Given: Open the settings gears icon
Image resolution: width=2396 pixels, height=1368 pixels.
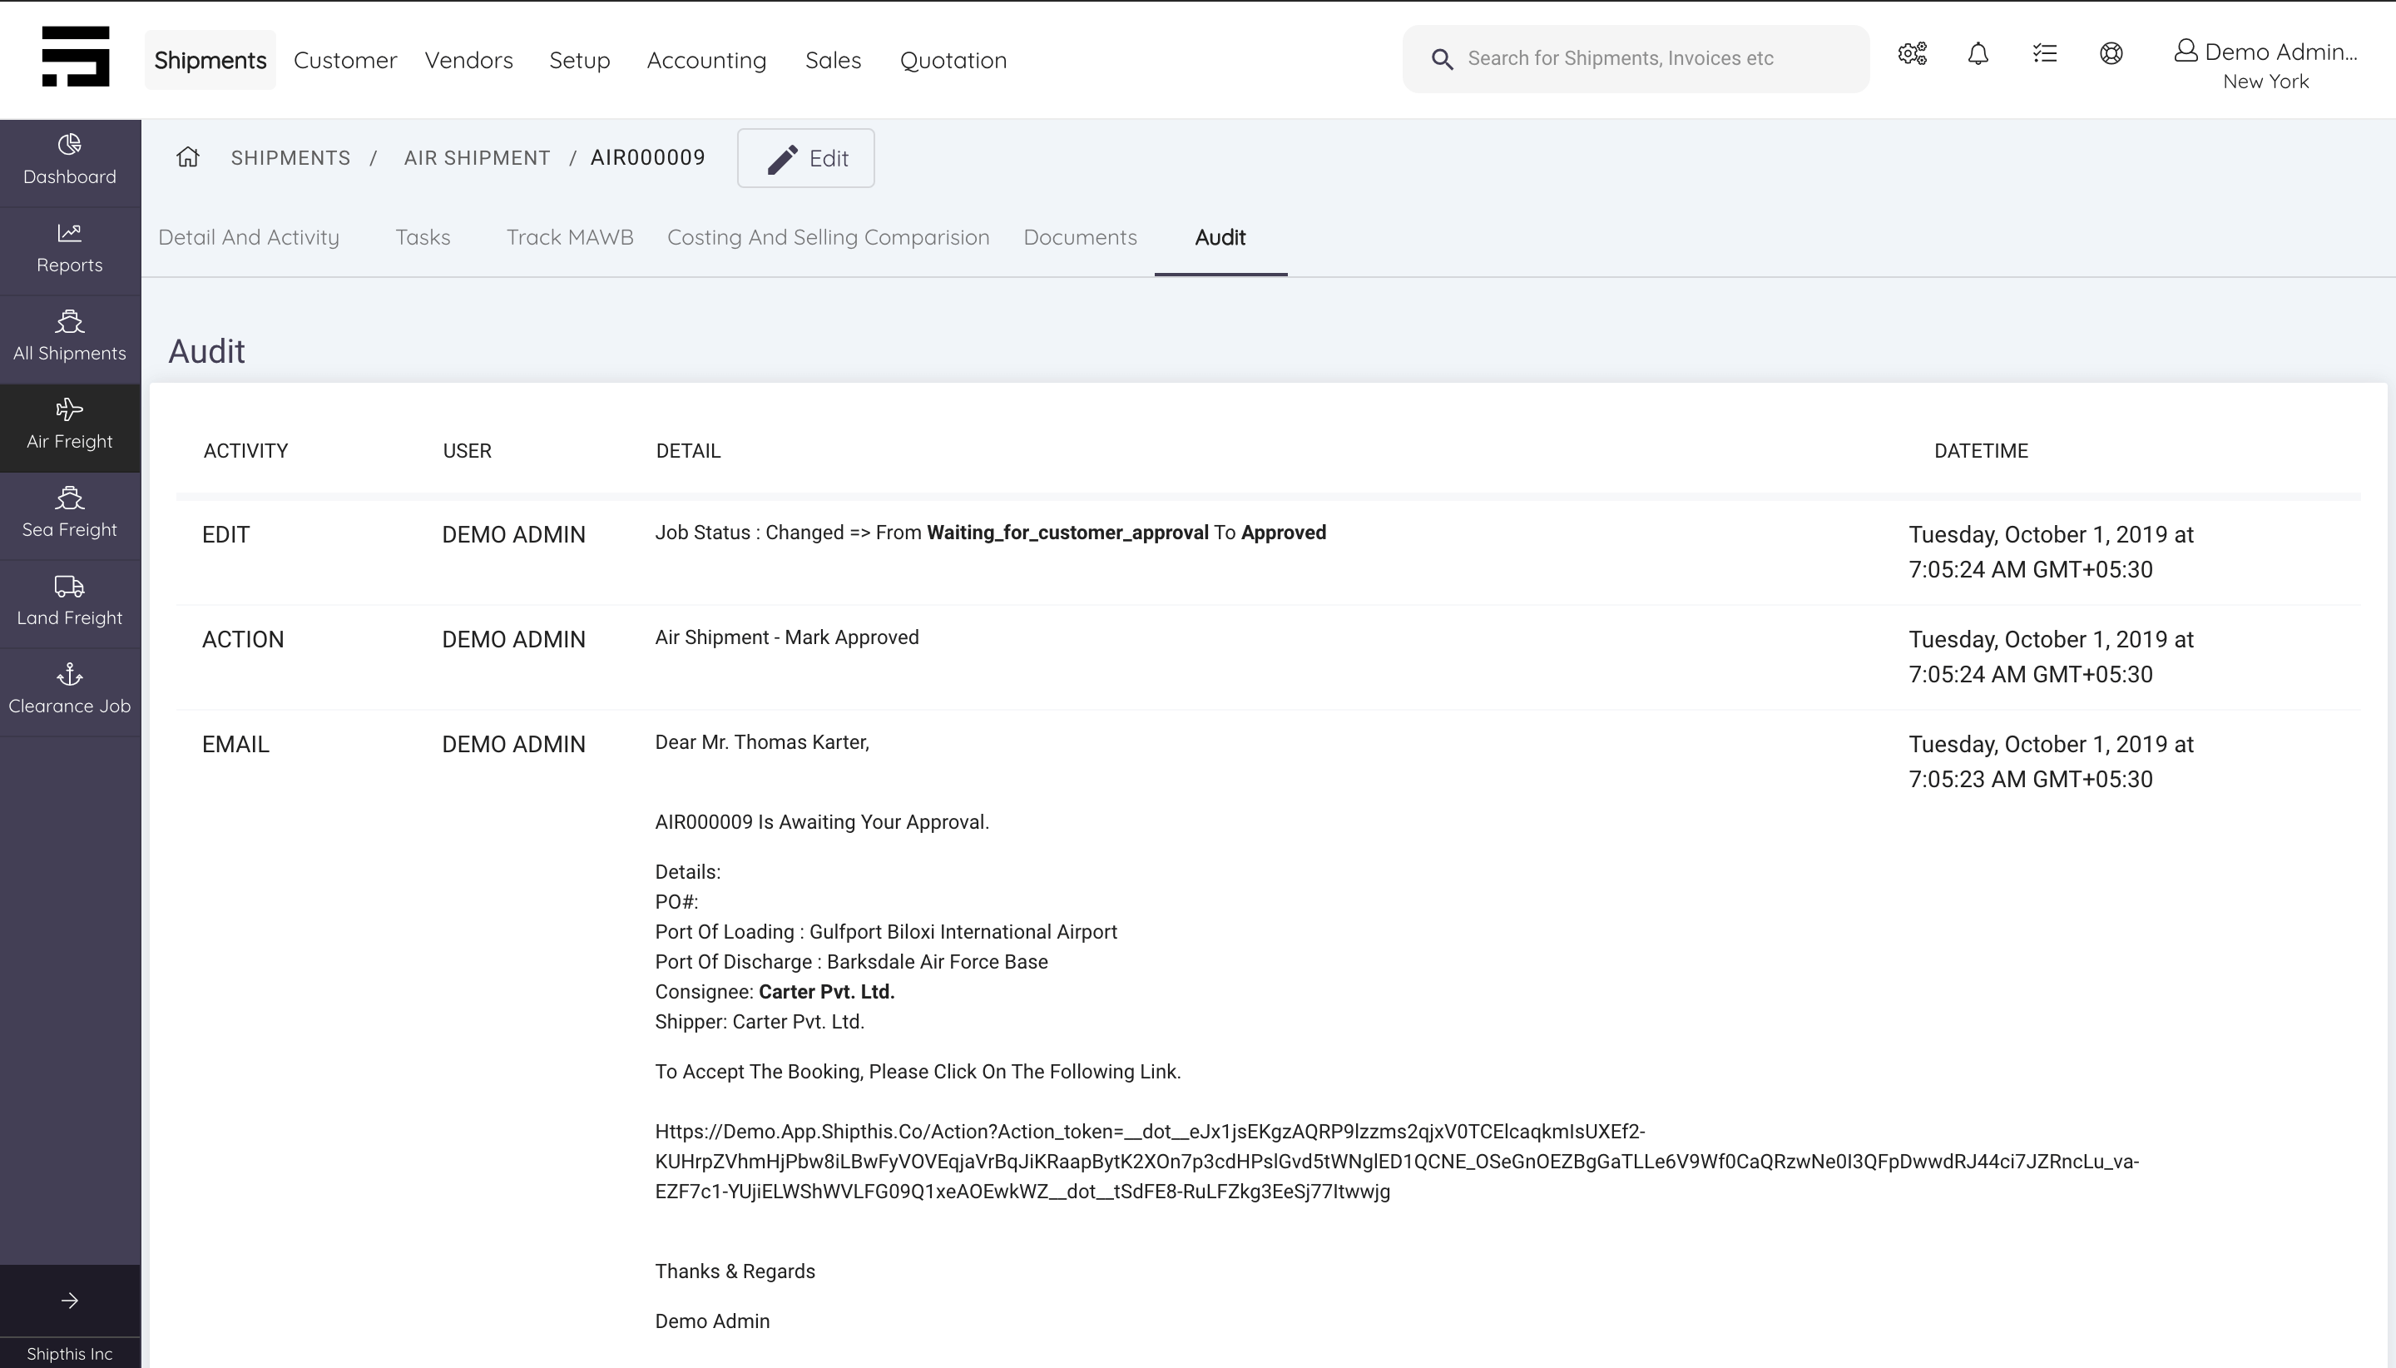Looking at the screenshot, I should pyautogui.click(x=1911, y=54).
